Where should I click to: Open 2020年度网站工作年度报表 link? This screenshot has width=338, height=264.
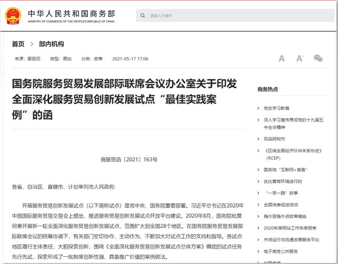click(x=290, y=228)
